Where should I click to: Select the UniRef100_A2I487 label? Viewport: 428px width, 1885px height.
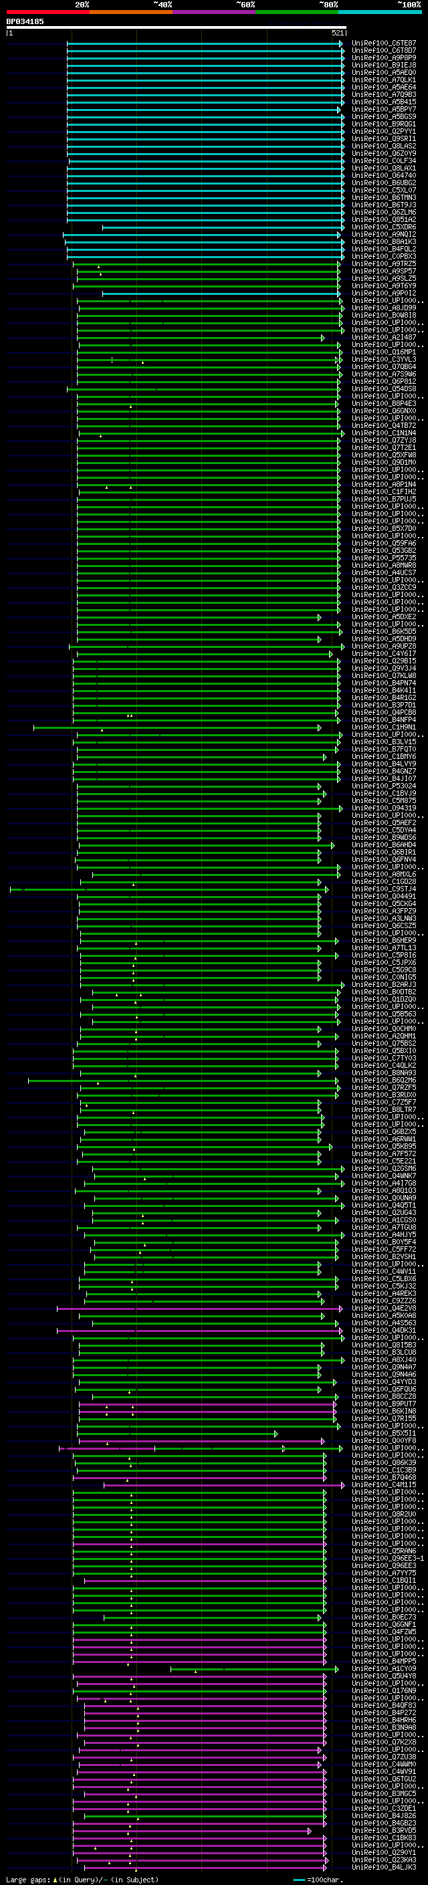click(384, 337)
